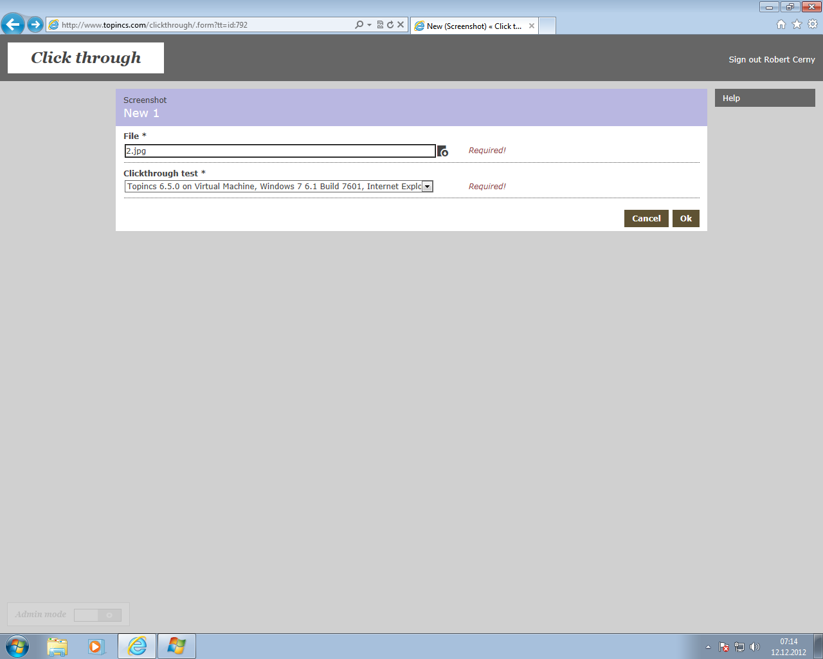Show hidden system tray icons
823x659 pixels.
(708, 647)
